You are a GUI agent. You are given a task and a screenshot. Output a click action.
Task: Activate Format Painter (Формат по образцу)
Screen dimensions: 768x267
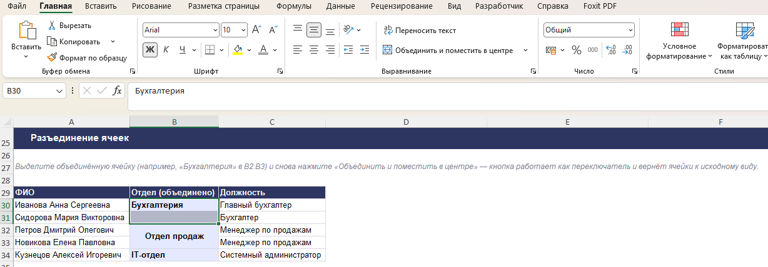click(x=87, y=57)
